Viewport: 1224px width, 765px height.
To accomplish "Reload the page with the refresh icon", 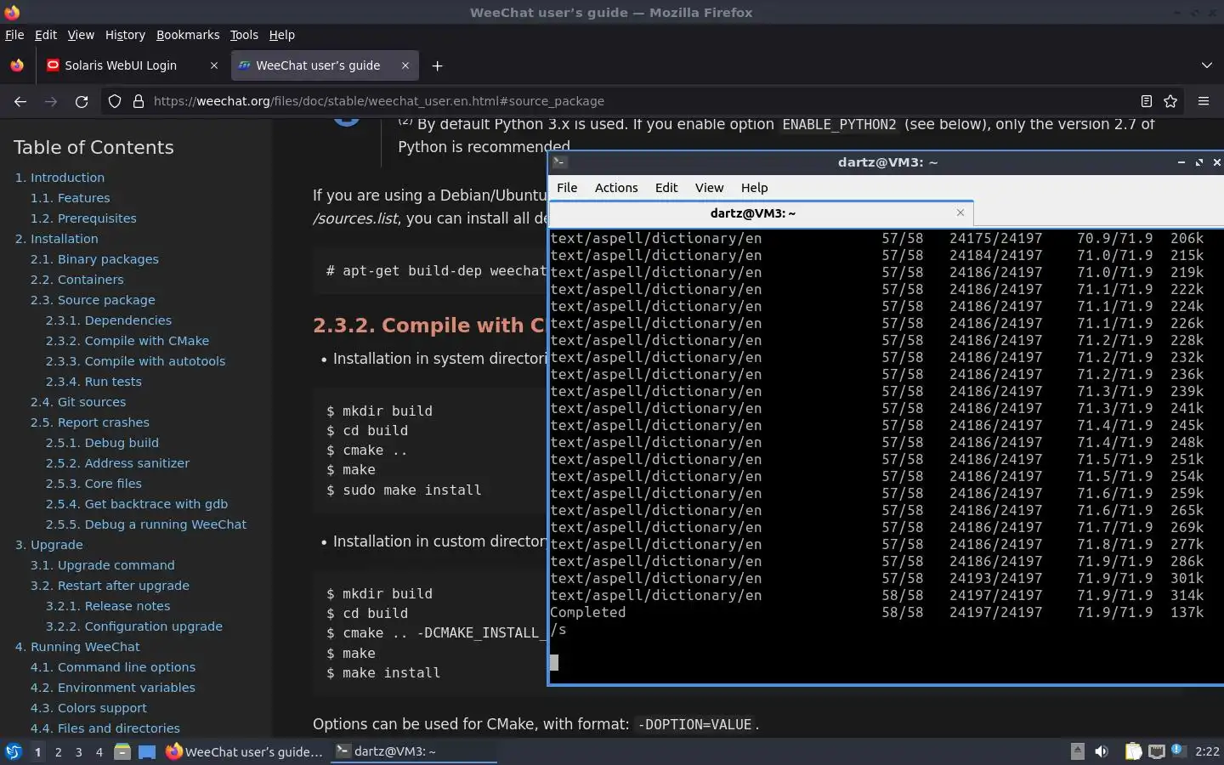I will (82, 101).
